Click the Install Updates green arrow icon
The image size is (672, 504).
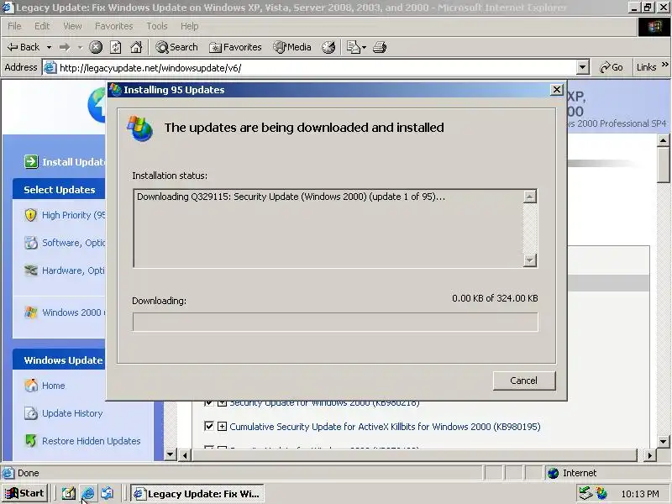click(31, 161)
